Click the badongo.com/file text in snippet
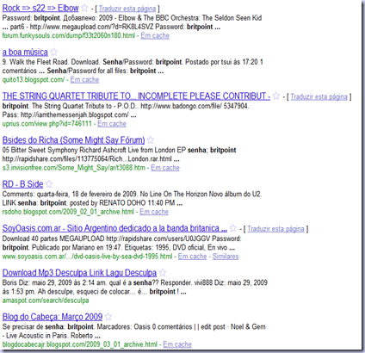 pyautogui.click(x=195, y=106)
